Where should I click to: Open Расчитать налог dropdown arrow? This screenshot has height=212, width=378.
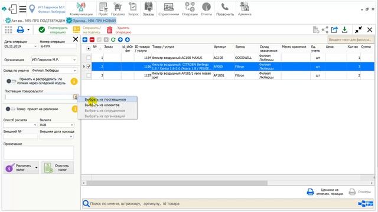point(36,167)
